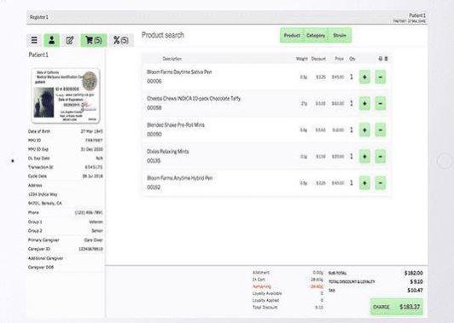Click the Weight column header
Image resolution: width=454 pixels, height=323 pixels.
[x=302, y=59]
